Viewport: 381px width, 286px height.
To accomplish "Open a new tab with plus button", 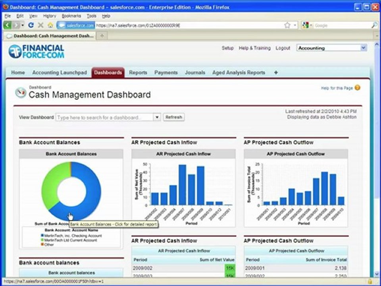I will tap(102, 36).
